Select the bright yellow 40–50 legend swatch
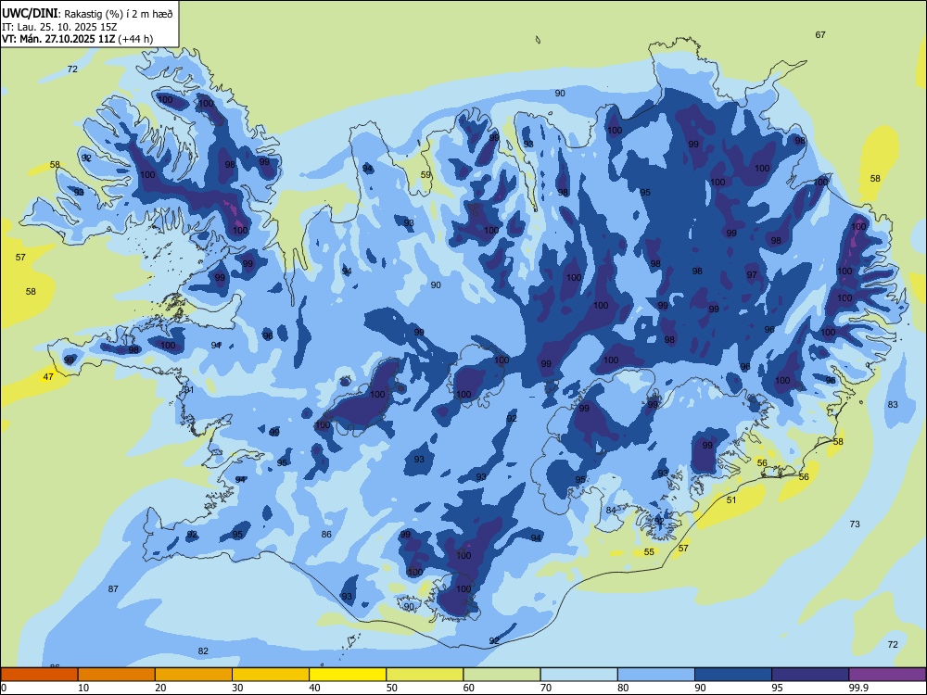Image resolution: width=927 pixels, height=695 pixels. 348,675
